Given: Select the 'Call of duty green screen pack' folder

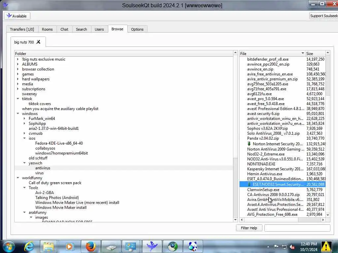Looking at the screenshot, I should point(55,183).
